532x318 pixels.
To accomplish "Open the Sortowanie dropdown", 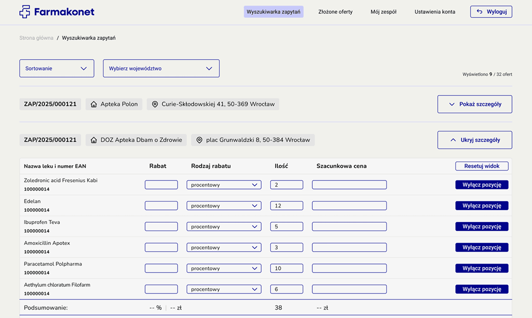I will 57,68.
